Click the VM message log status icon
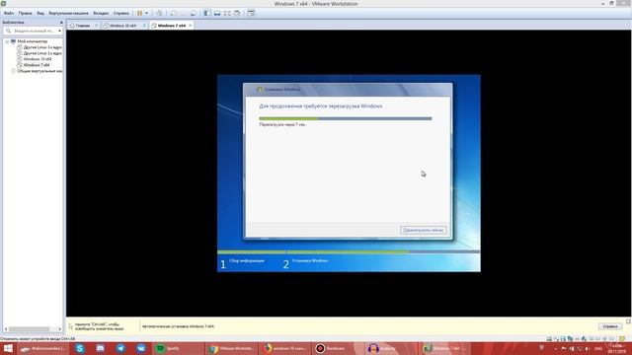Viewport: 632px width, 355px height. tap(623, 339)
